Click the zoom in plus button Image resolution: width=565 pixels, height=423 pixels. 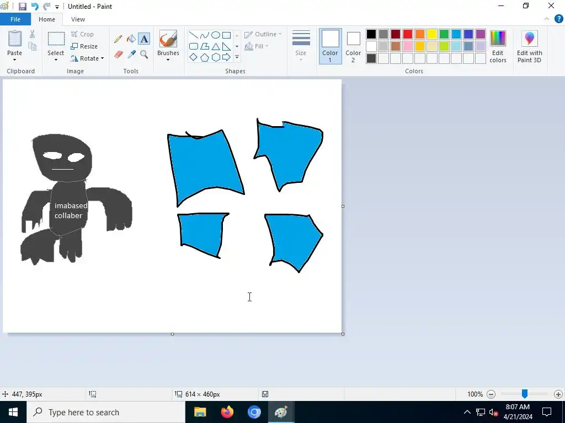click(x=558, y=394)
